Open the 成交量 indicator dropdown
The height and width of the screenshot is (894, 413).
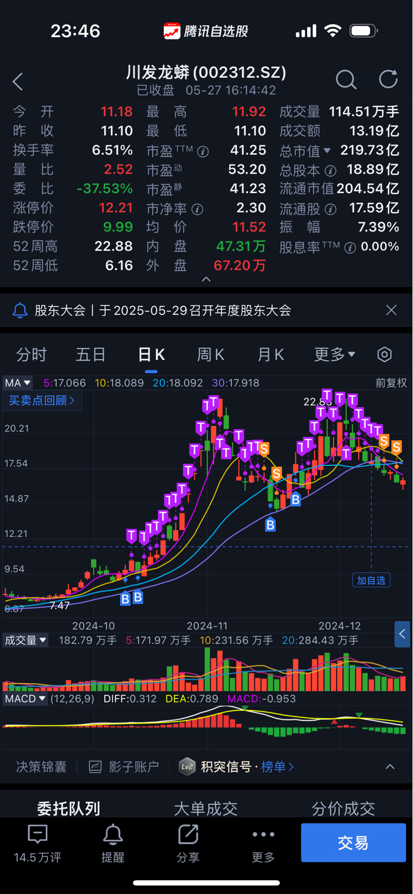tap(25, 640)
